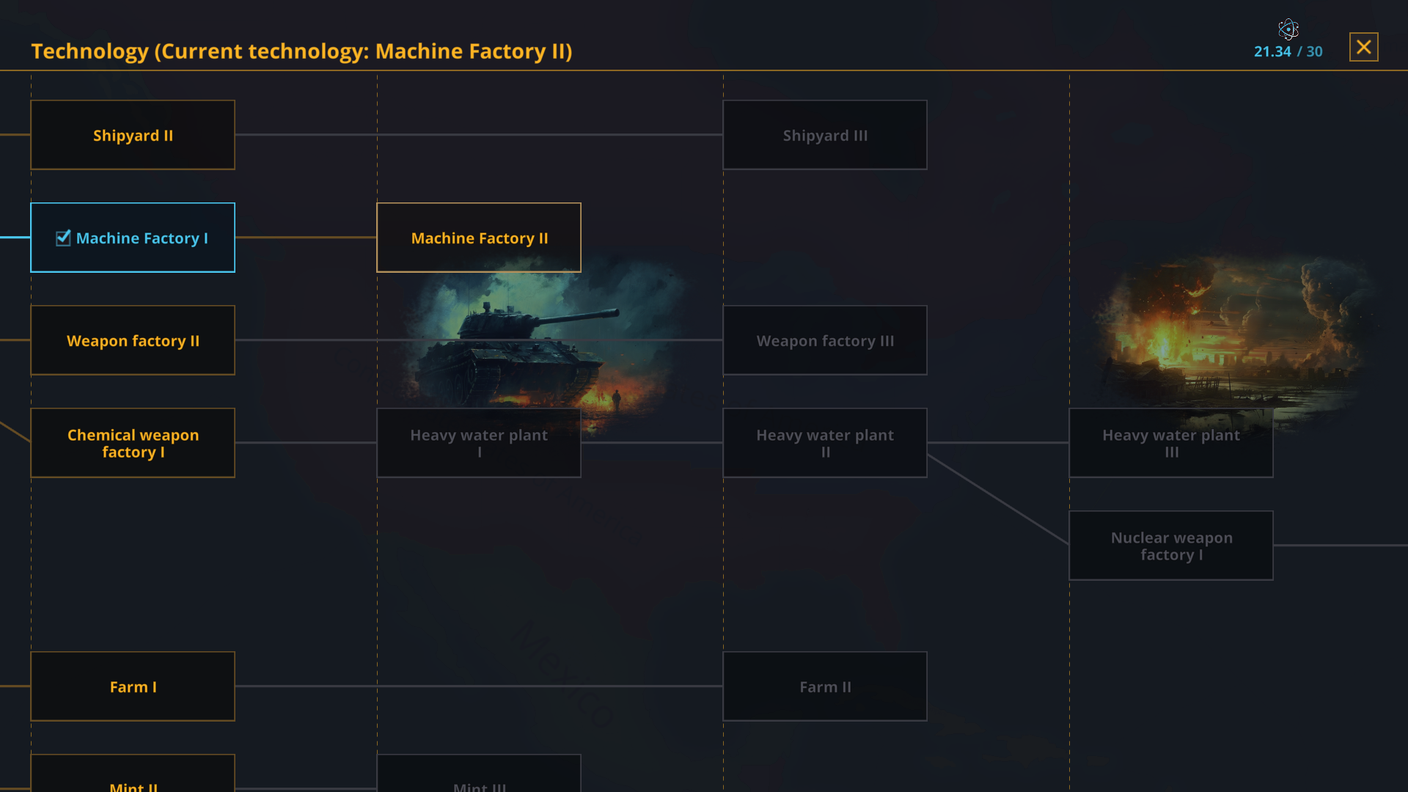This screenshot has width=1408, height=792.
Task: Choose Weapon factory III for research
Action: point(825,340)
